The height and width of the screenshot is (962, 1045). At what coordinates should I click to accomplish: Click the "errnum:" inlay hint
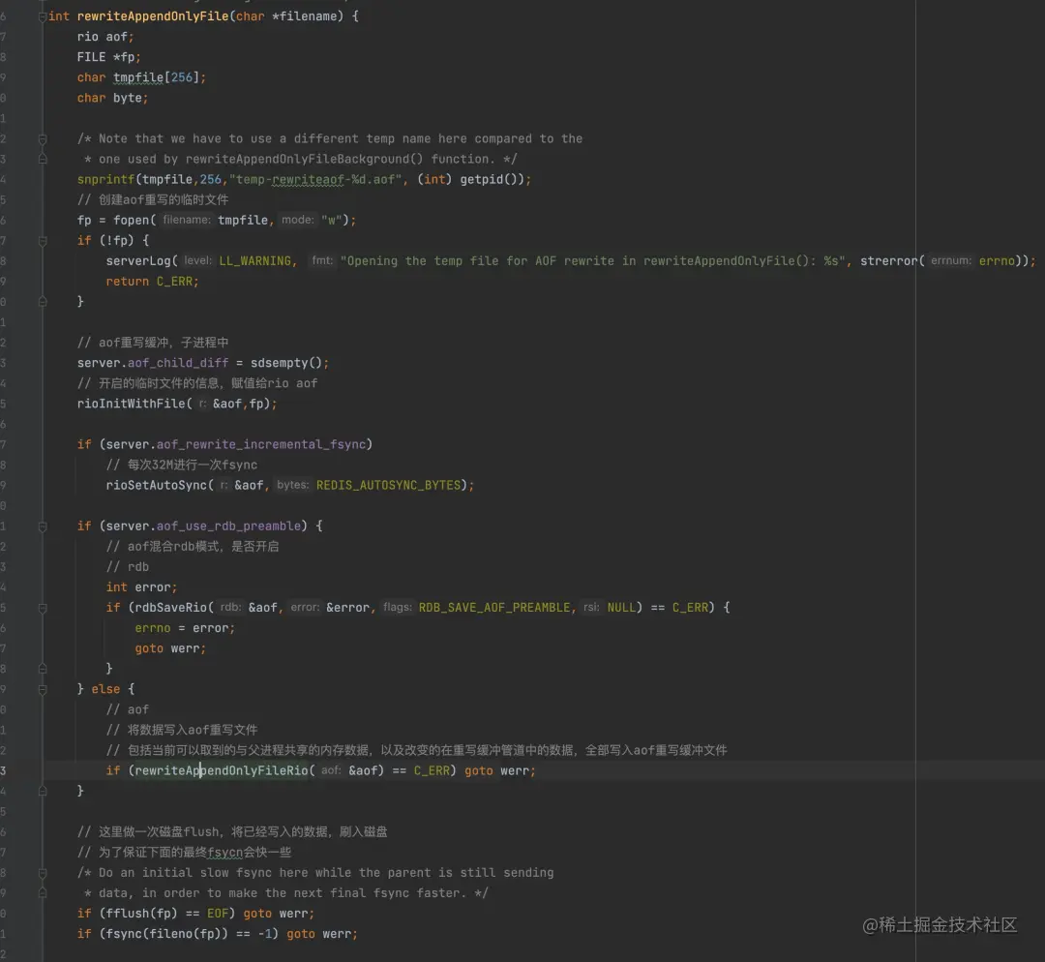(x=951, y=260)
